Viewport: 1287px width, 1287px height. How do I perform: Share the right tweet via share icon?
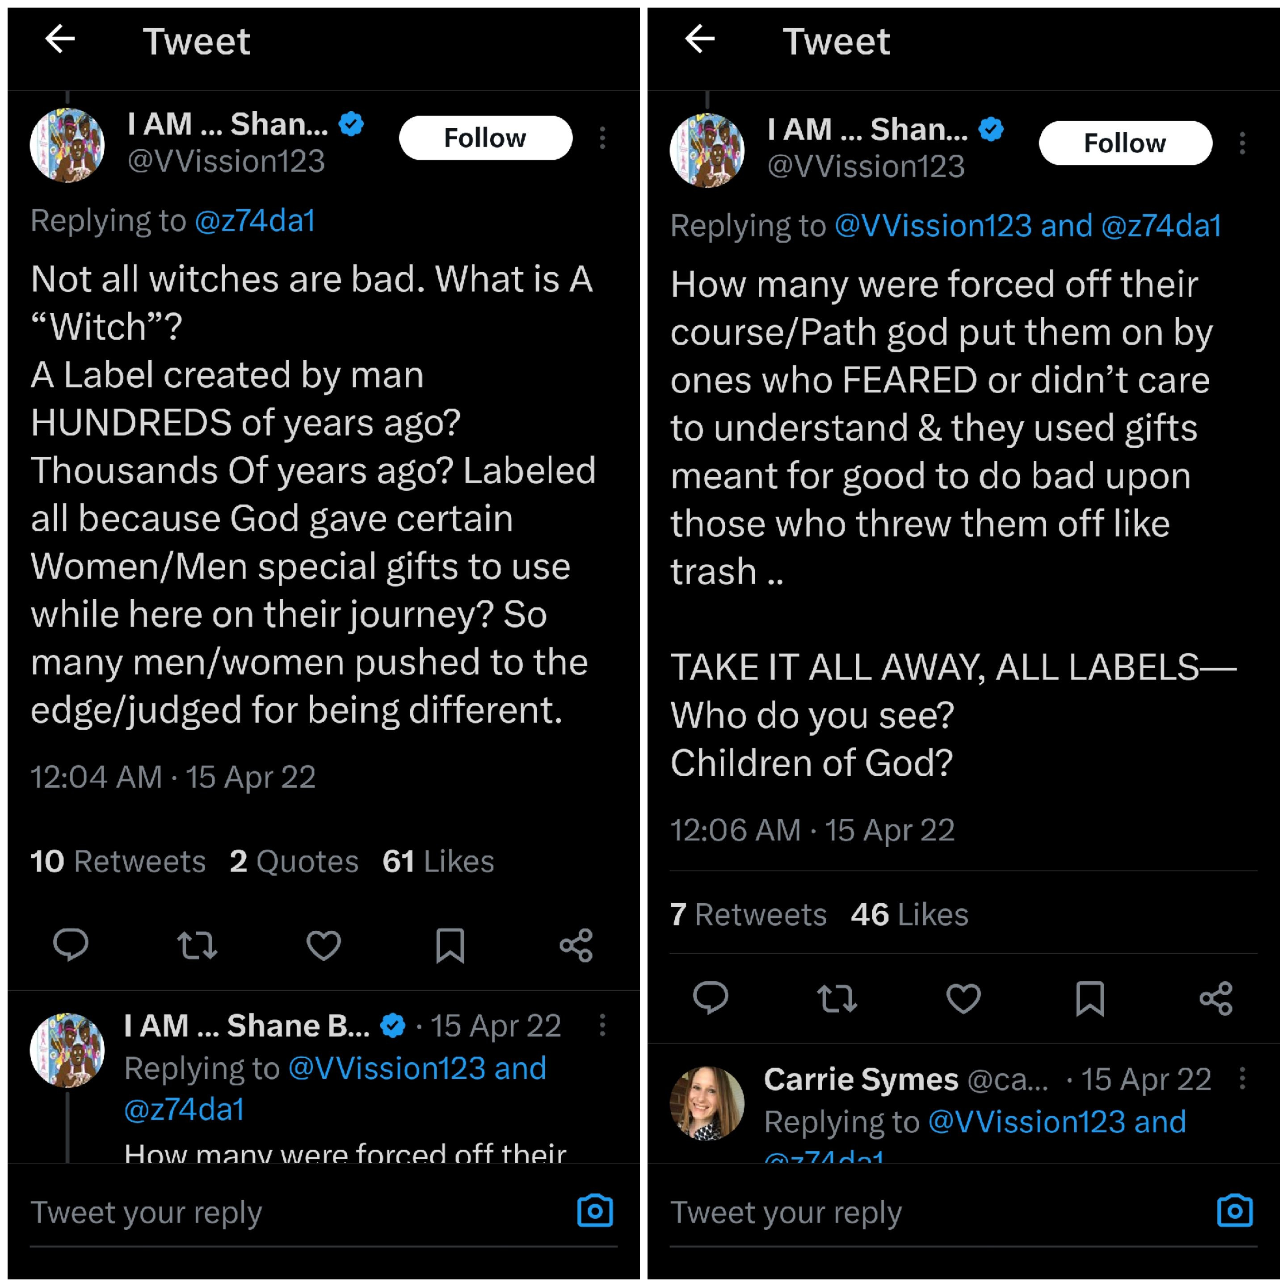pyautogui.click(x=1215, y=998)
